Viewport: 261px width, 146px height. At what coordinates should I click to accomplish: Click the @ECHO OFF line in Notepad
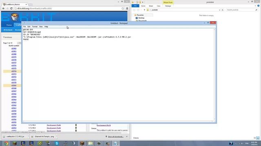click(28, 30)
